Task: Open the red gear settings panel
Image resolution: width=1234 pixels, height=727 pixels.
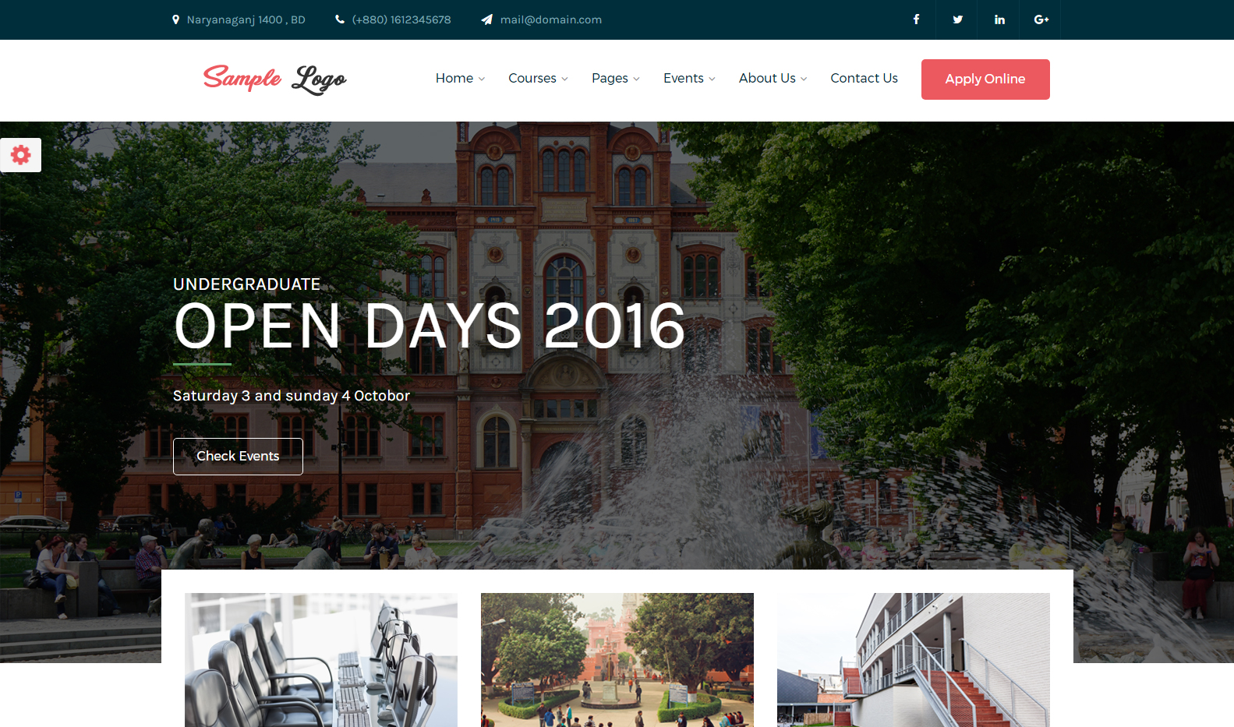Action: point(20,155)
